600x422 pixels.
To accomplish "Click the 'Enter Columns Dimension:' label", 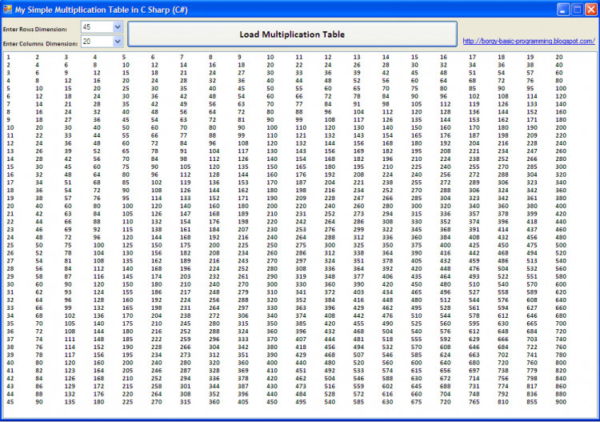I will tap(40, 44).
